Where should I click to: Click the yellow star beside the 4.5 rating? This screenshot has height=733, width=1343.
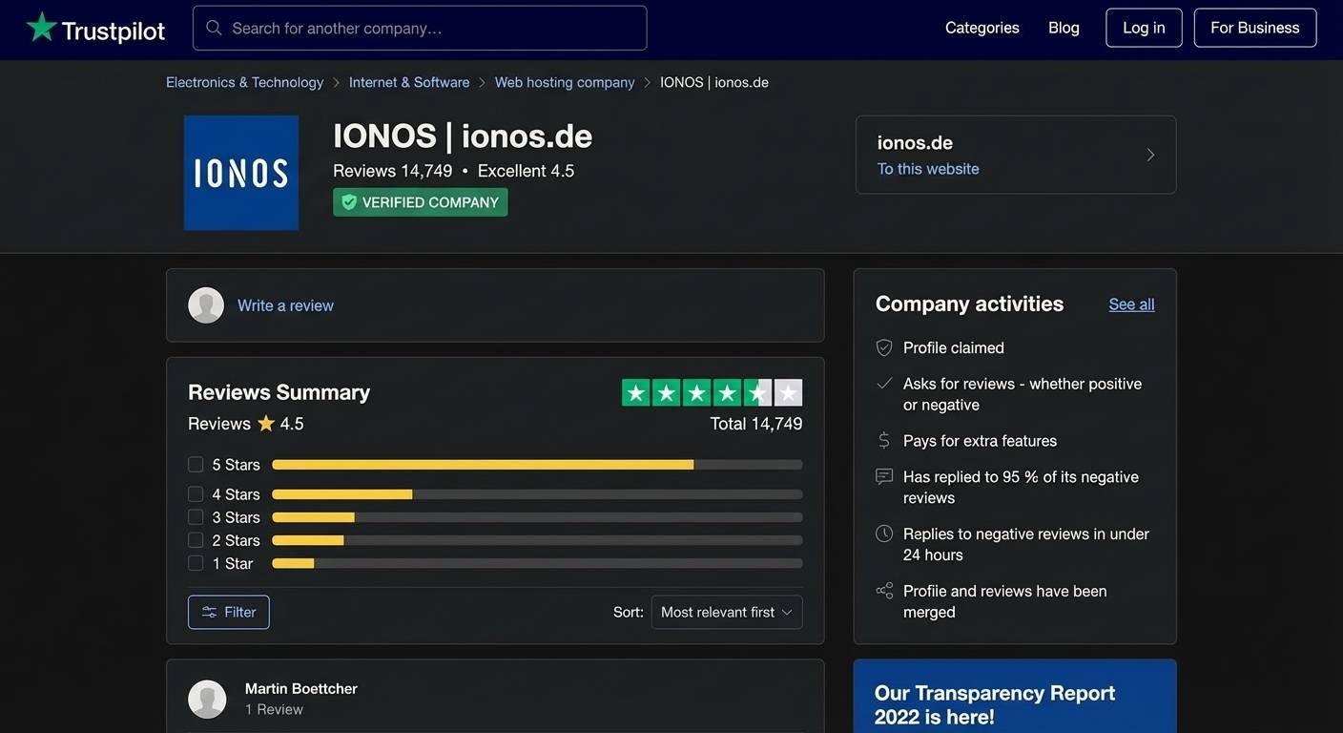[266, 423]
